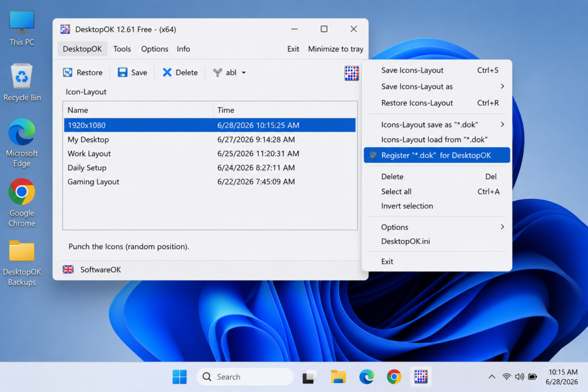Select the DesktopOK Backups folder icon
Screen dimensions: 588x392
(x=22, y=251)
